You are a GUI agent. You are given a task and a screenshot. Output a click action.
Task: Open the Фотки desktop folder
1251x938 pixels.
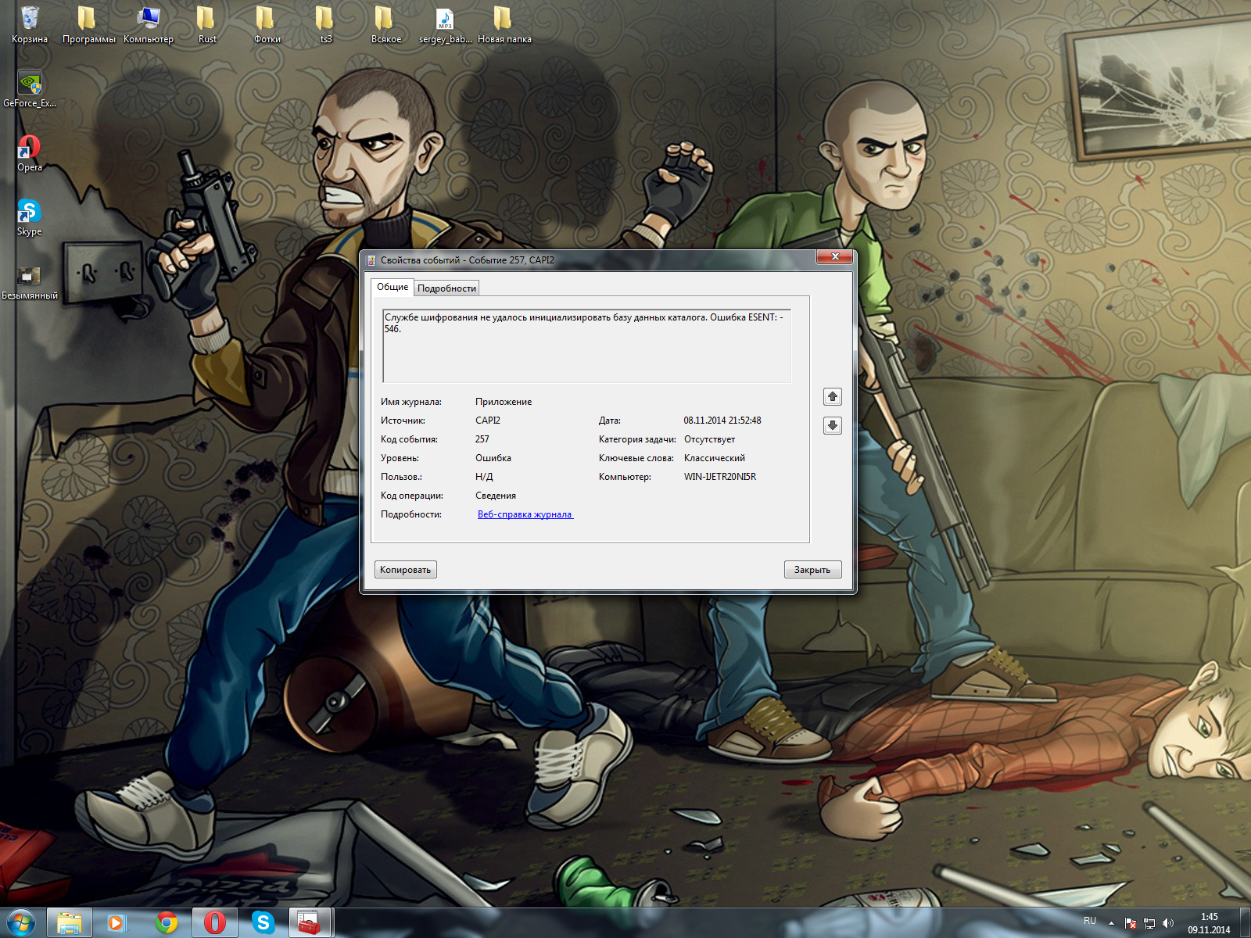(x=267, y=24)
